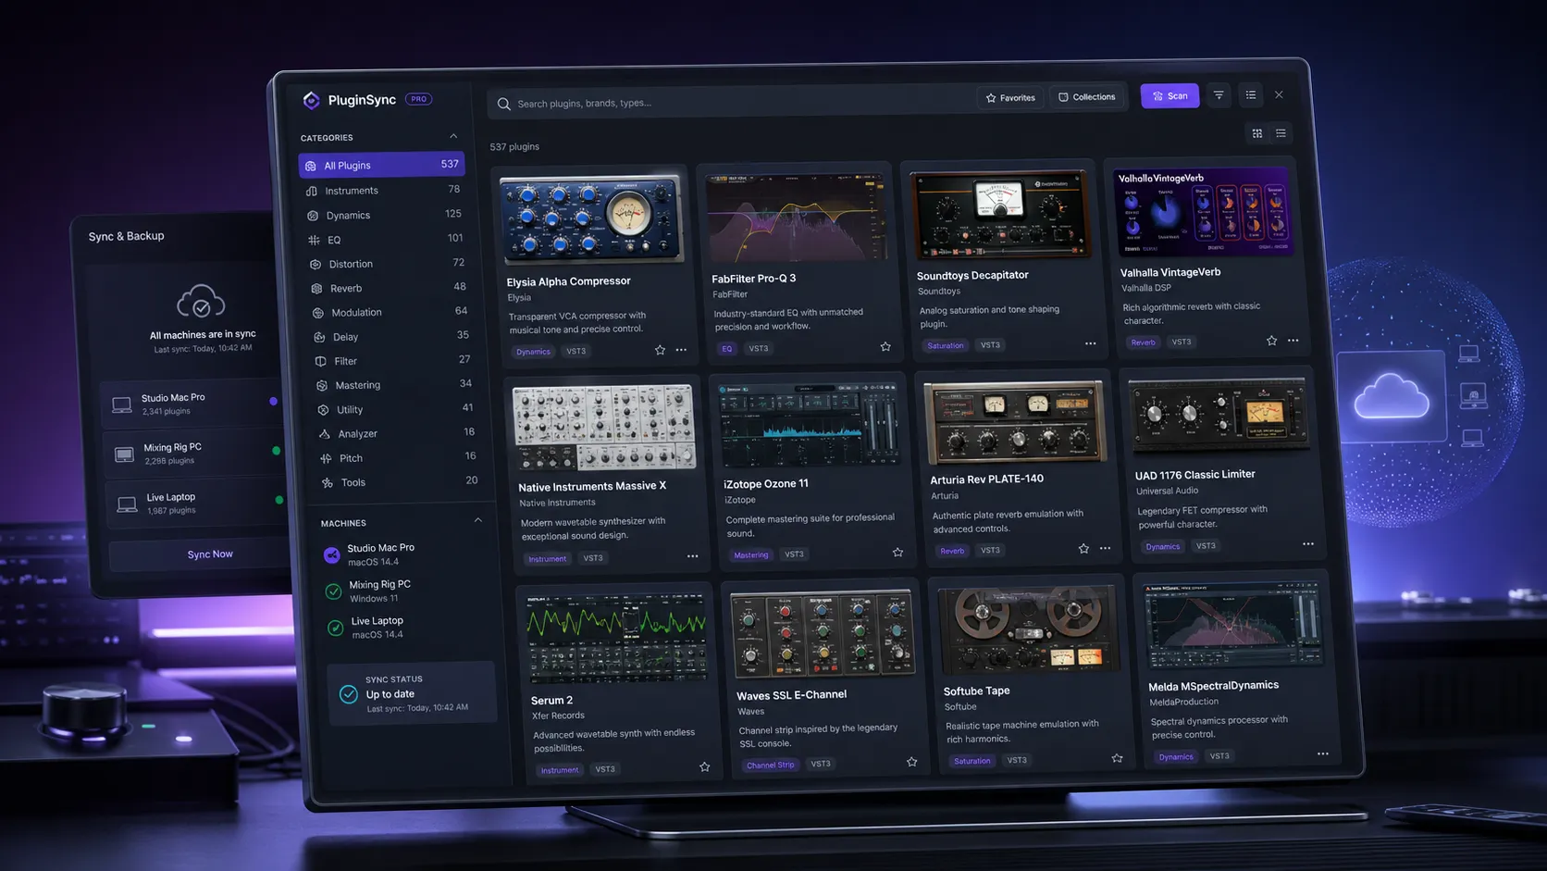Open the list options icon beside filter

pos(1251,94)
